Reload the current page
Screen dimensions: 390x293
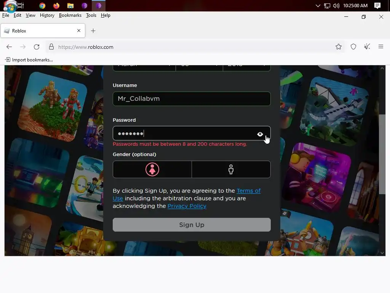37,47
